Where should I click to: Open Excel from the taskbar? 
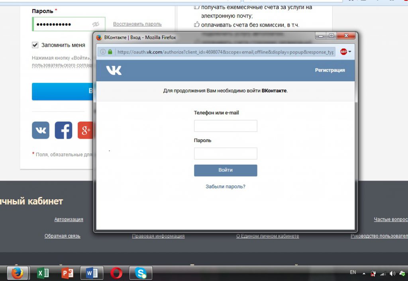(43, 273)
